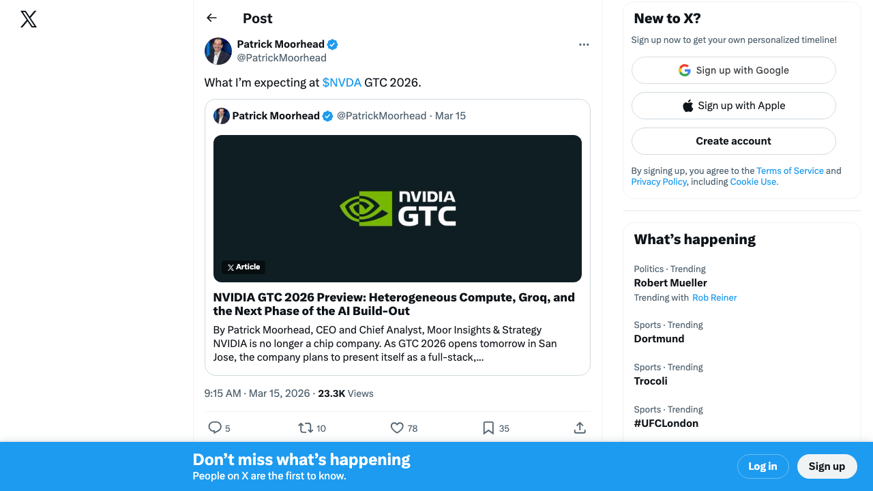Click the $NVDA cashtag link
Image resolution: width=873 pixels, height=491 pixels.
pyautogui.click(x=342, y=83)
